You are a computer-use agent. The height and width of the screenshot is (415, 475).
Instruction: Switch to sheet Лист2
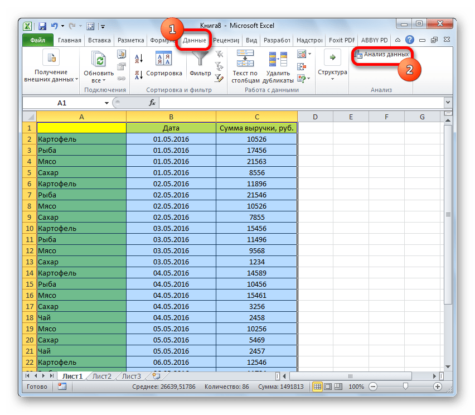[101, 376]
